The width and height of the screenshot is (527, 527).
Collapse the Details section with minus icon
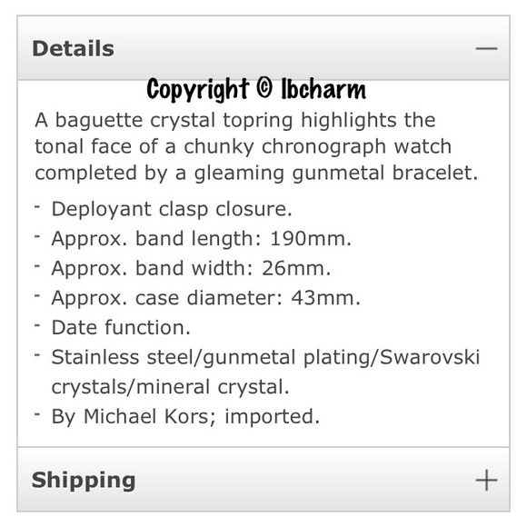pyautogui.click(x=486, y=48)
